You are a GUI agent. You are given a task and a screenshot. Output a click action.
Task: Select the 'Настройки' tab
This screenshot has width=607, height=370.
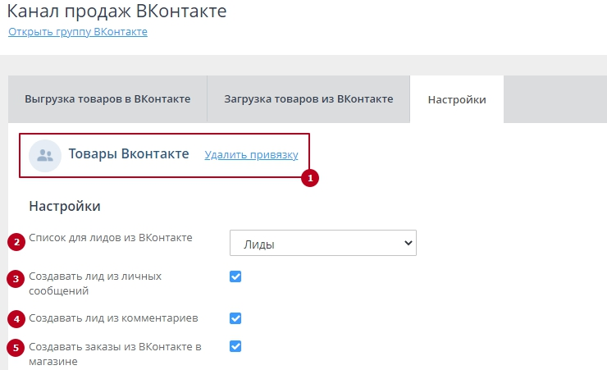coord(457,99)
